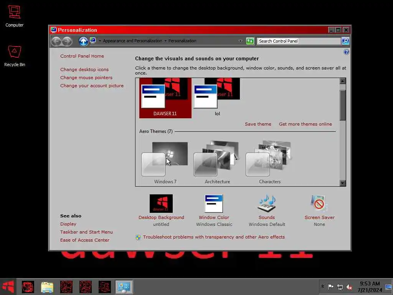This screenshot has width=393, height=295.
Task: Click the shield icon beside Troubleshoot link
Action: (138, 237)
